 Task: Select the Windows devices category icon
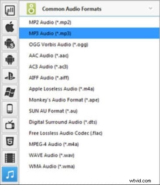(x=10, y=92)
